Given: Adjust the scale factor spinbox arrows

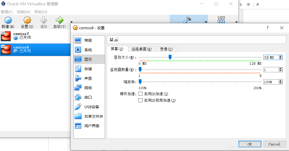Looking at the screenshot, I should pyautogui.click(x=281, y=82).
